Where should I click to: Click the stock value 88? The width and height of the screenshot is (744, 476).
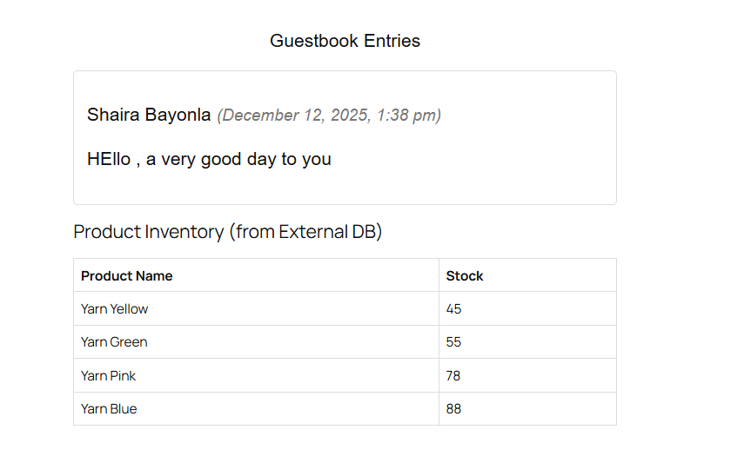tap(454, 409)
